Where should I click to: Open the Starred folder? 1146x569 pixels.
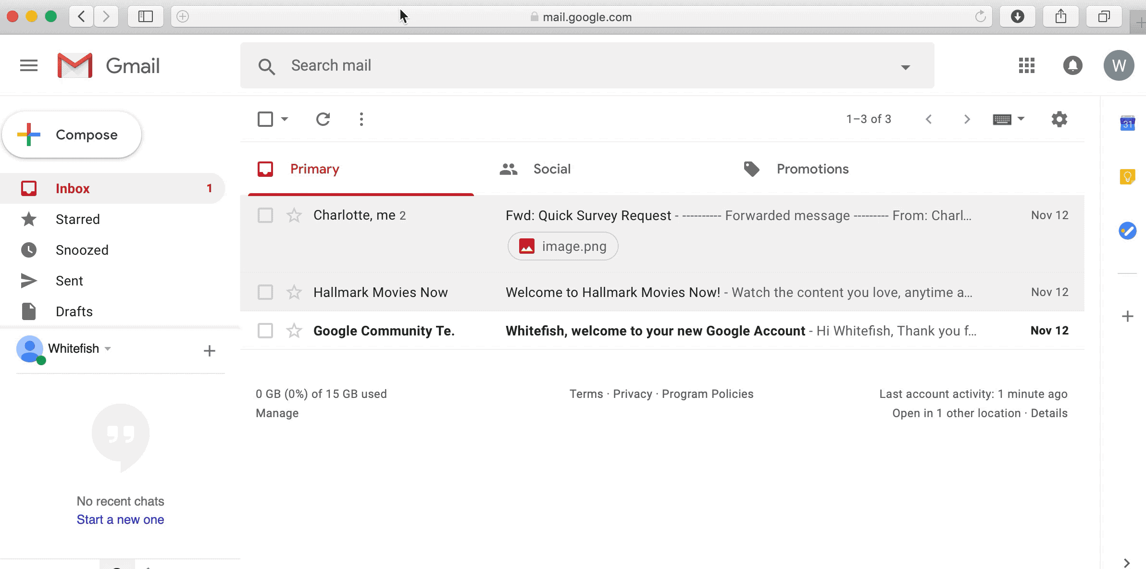(112, 219)
